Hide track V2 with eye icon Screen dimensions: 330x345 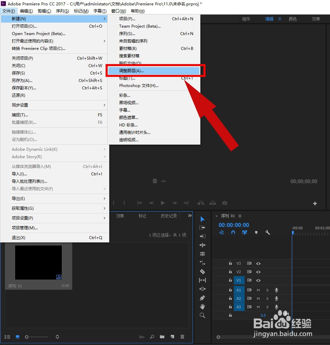coord(258,272)
